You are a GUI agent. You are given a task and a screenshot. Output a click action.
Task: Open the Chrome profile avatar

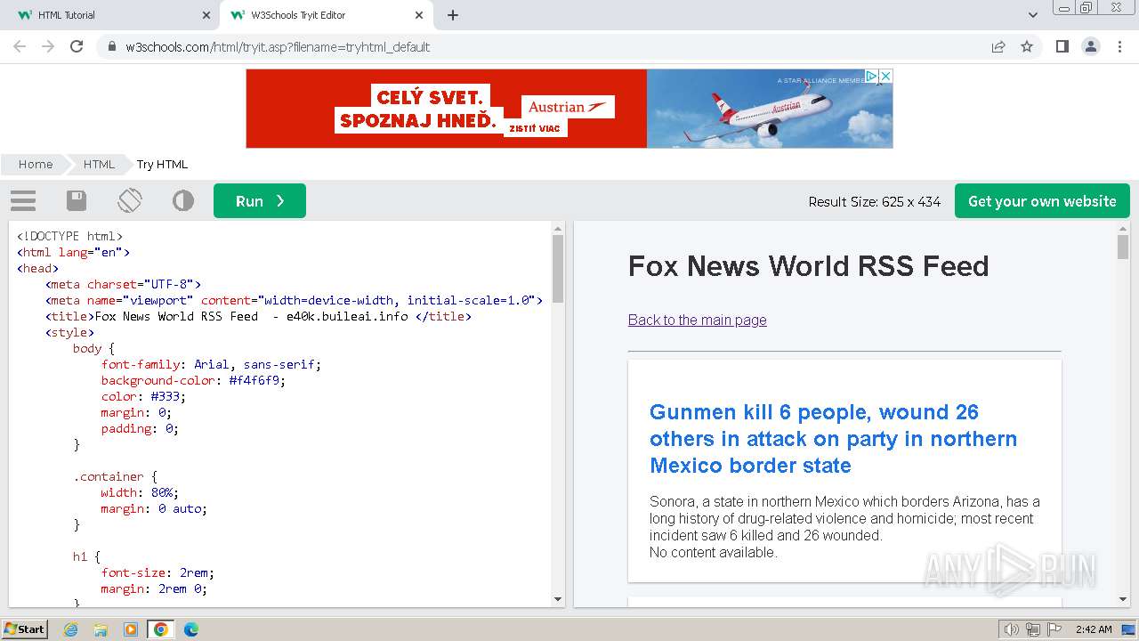tap(1090, 46)
